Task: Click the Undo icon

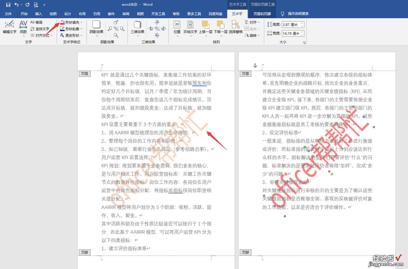Action: pyautogui.click(x=17, y=5)
